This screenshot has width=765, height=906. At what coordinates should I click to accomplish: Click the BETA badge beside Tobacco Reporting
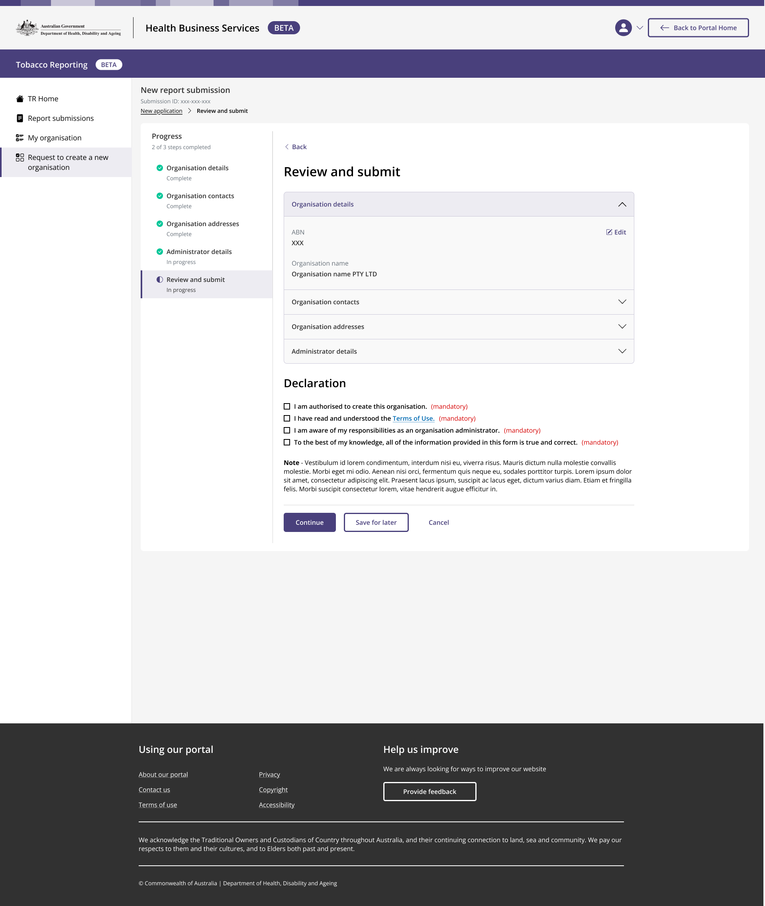109,65
